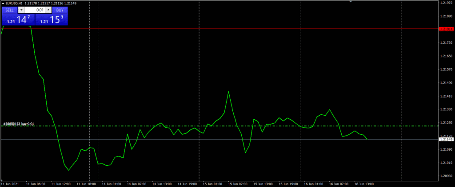Increase the lot volume with the up arrow

pyautogui.click(x=48, y=10)
